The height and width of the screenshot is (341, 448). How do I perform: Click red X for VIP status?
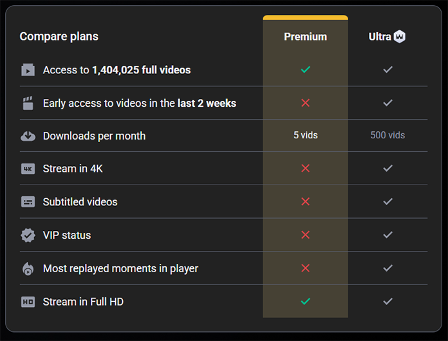click(x=306, y=235)
